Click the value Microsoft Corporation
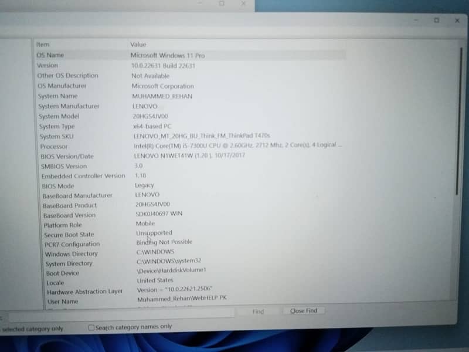The image size is (469, 352). pyautogui.click(x=163, y=86)
